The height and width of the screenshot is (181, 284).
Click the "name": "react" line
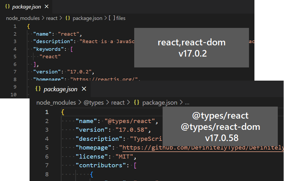(x=58, y=34)
